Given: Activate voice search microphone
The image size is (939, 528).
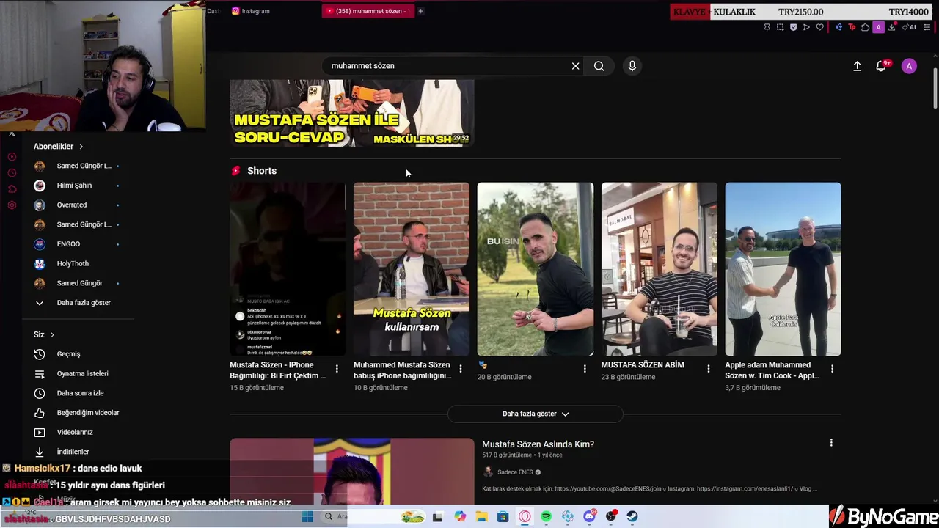Looking at the screenshot, I should click(x=632, y=66).
